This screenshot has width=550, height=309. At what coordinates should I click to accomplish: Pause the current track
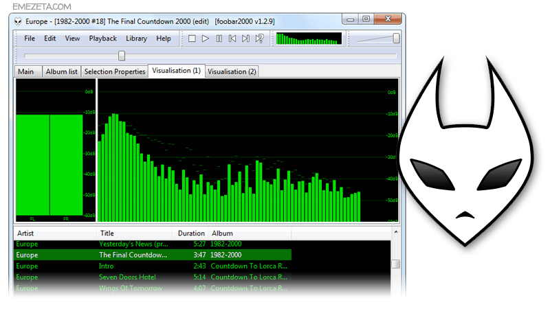[x=219, y=38]
